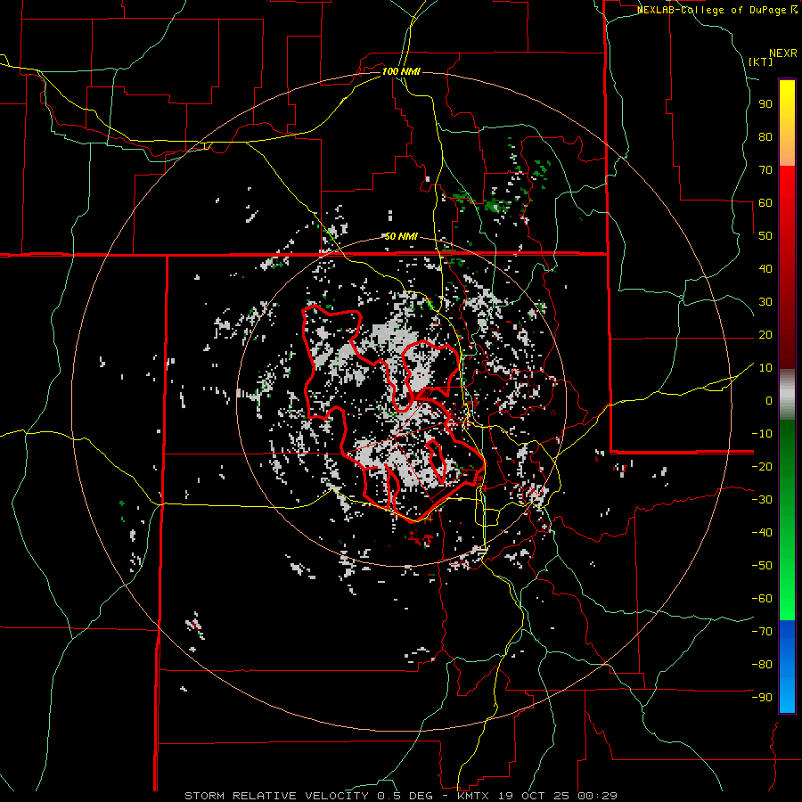
Task: Click the 50 NMI range ring label
Action: click(401, 236)
